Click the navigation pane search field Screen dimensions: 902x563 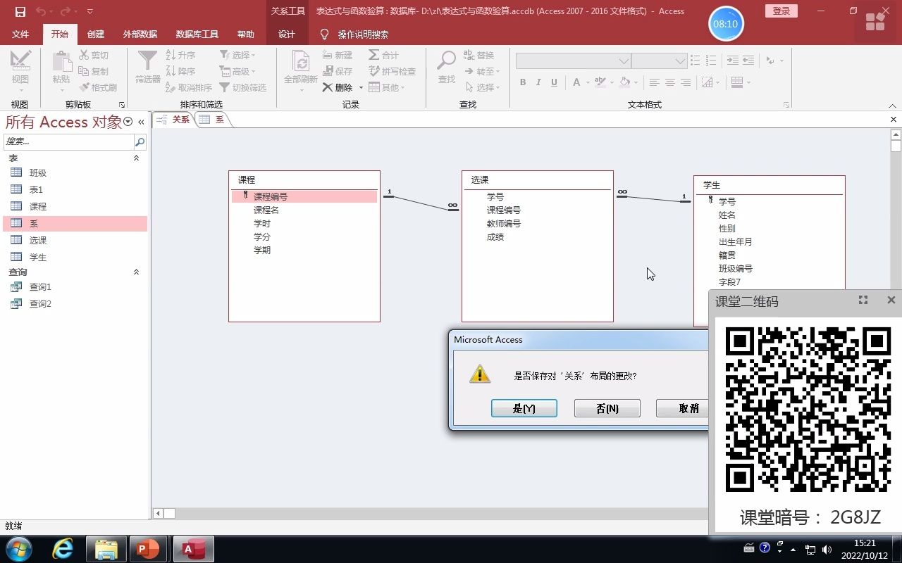click(68, 141)
